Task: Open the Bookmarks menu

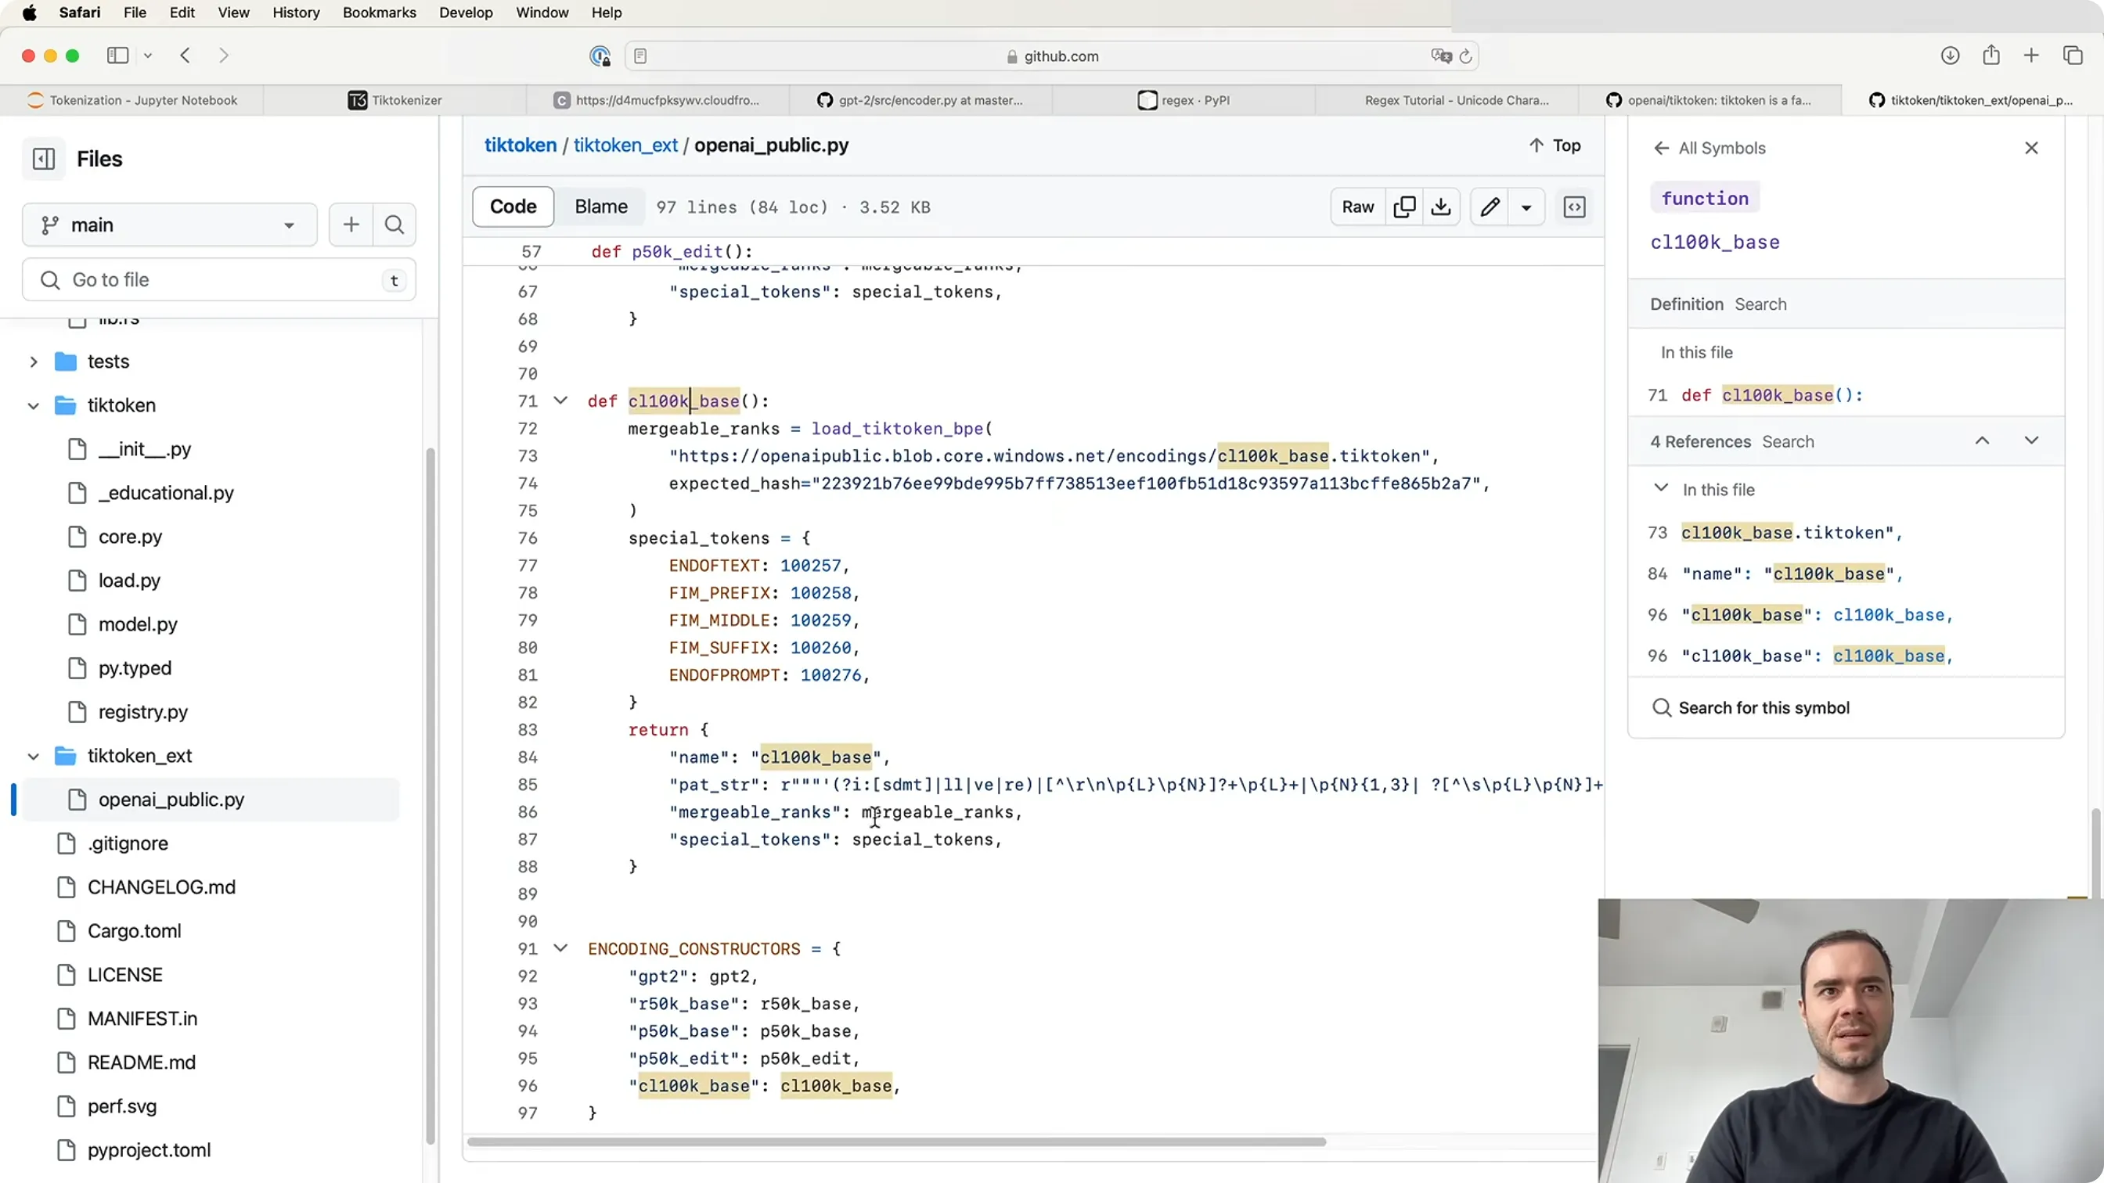Action: [x=379, y=13]
